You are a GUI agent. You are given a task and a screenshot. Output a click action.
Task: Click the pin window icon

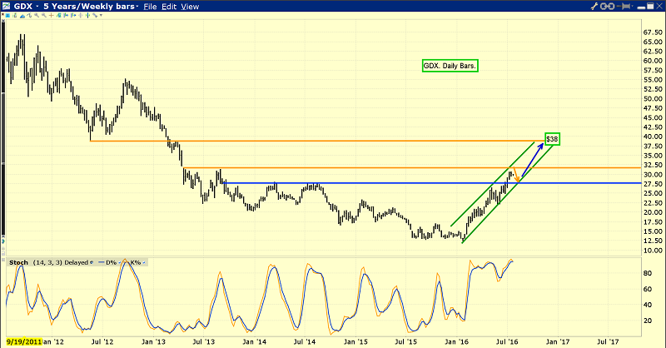[x=624, y=7]
